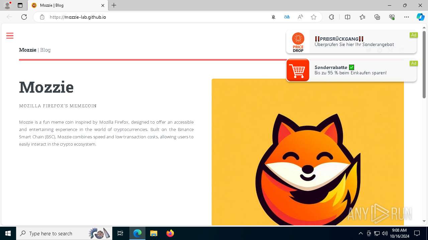428x240 pixels.
Task: Open the Action Center notifications icon
Action: [x=417, y=233]
